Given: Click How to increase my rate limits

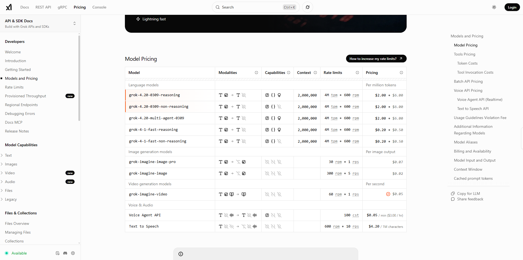Looking at the screenshot, I should [x=376, y=59].
